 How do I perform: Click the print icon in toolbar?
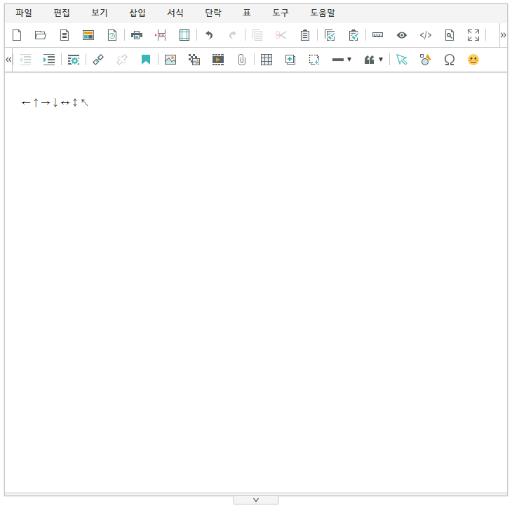(x=137, y=35)
